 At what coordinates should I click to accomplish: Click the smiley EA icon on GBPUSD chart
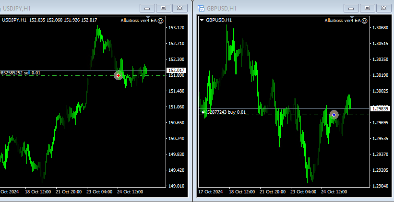coord(365,21)
